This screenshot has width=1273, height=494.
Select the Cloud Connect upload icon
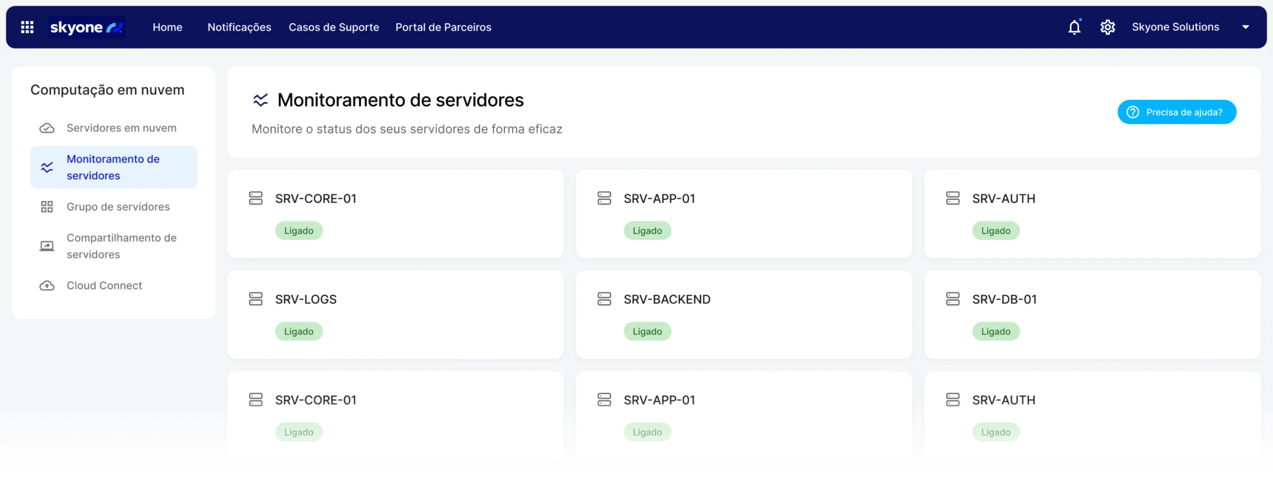[47, 285]
